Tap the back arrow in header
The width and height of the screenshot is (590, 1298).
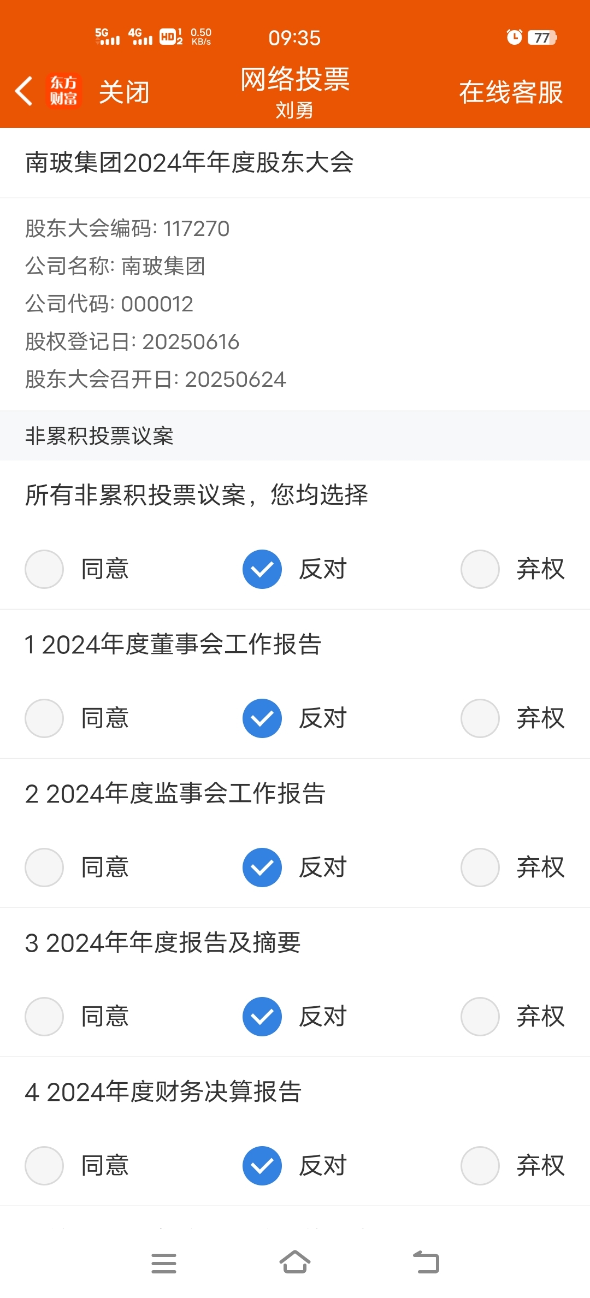pos(23,91)
